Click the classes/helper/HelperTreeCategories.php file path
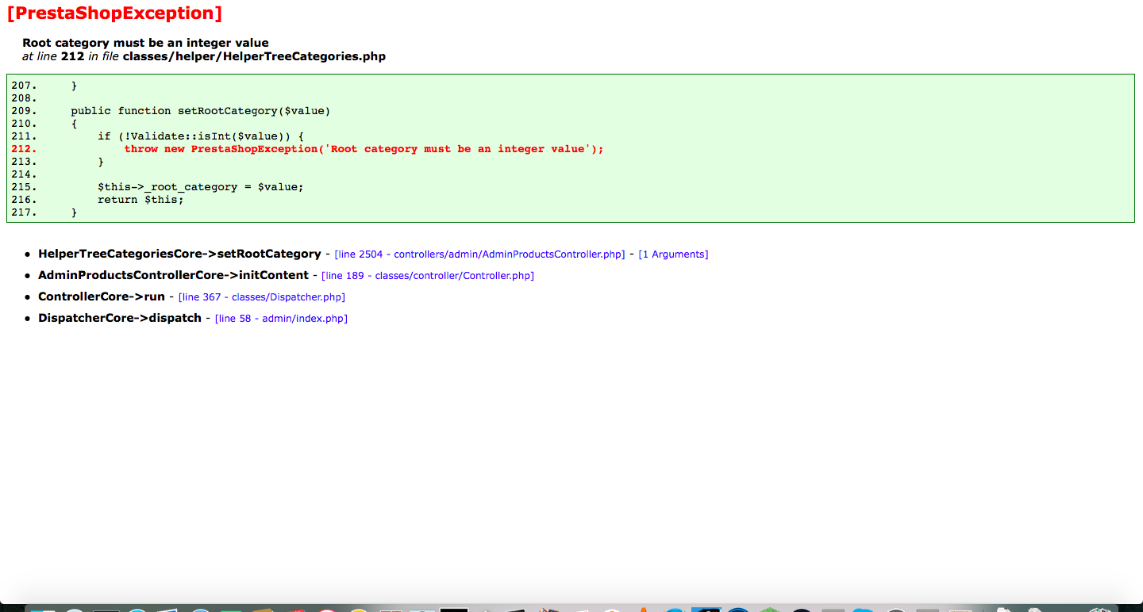 click(254, 56)
